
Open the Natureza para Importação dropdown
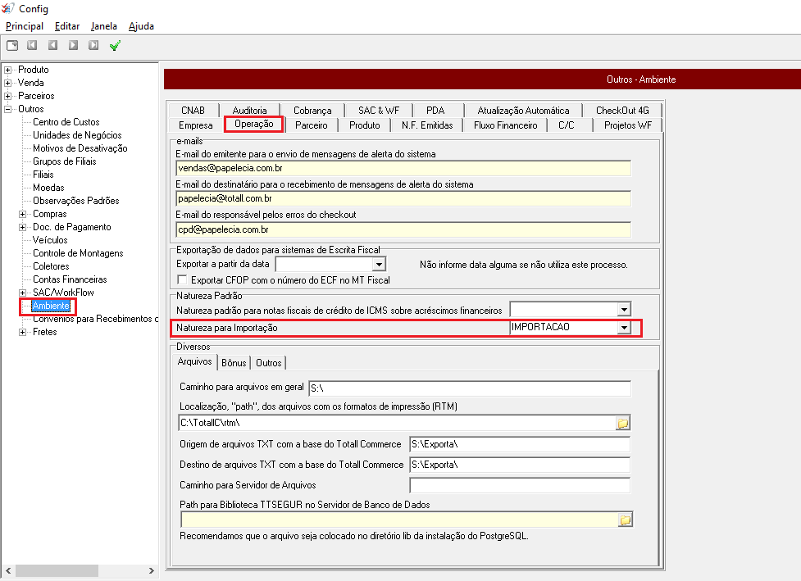(x=624, y=327)
